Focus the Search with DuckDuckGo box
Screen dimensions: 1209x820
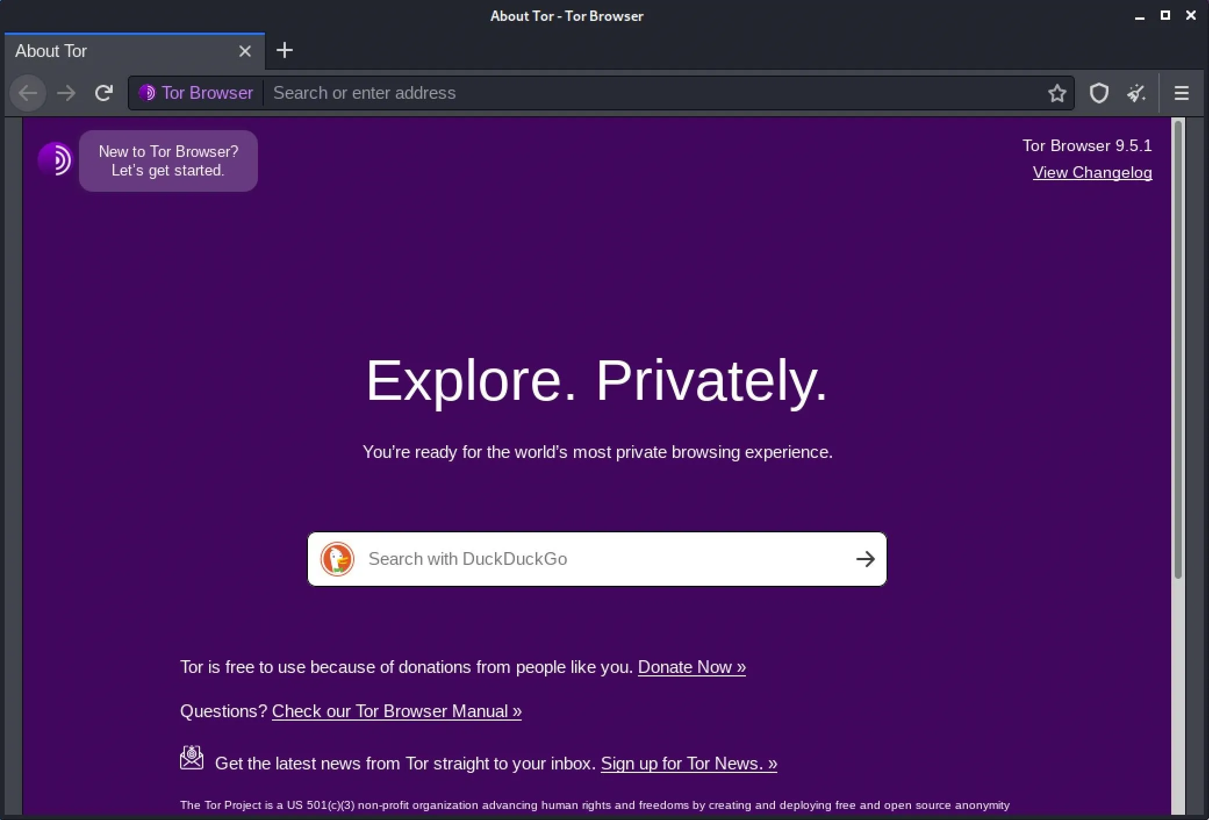[x=597, y=559]
